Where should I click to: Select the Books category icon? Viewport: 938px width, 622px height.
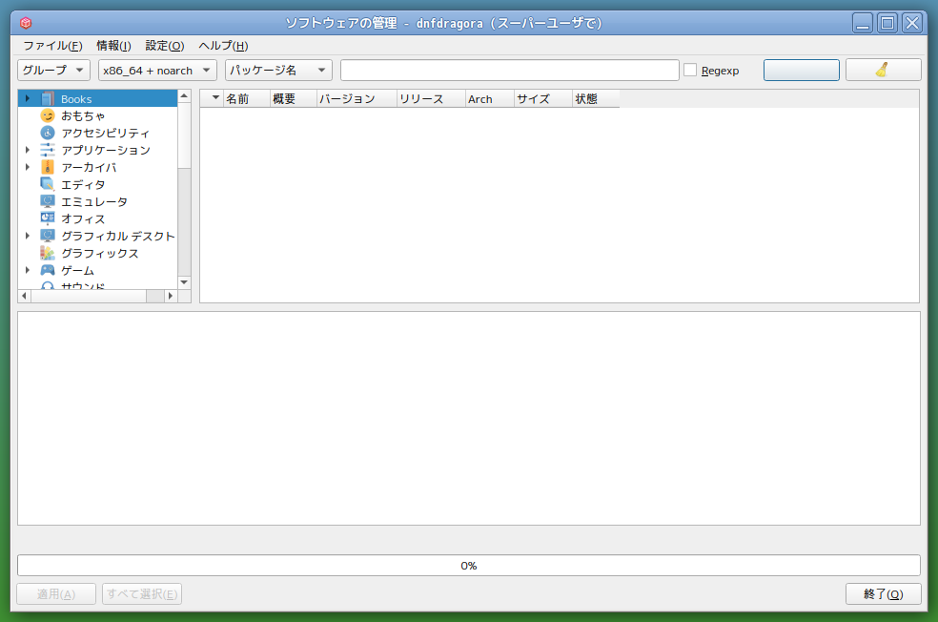47,97
